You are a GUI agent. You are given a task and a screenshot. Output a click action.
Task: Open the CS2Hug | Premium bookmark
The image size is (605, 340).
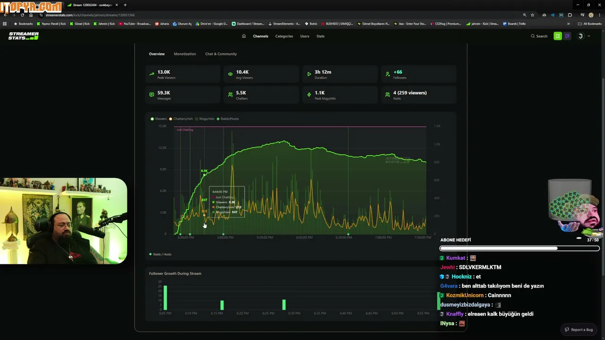[x=446, y=24]
